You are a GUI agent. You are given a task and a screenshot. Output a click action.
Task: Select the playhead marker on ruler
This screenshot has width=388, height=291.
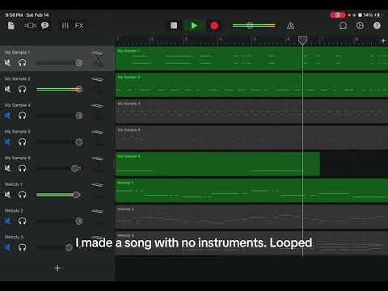coord(302,40)
